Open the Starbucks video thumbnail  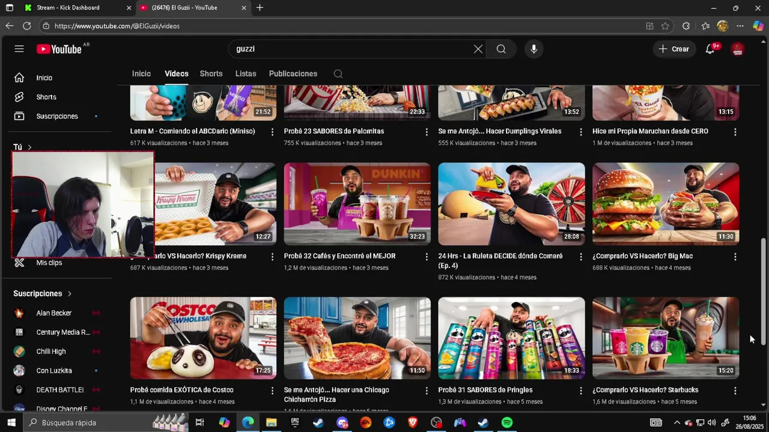(666, 338)
